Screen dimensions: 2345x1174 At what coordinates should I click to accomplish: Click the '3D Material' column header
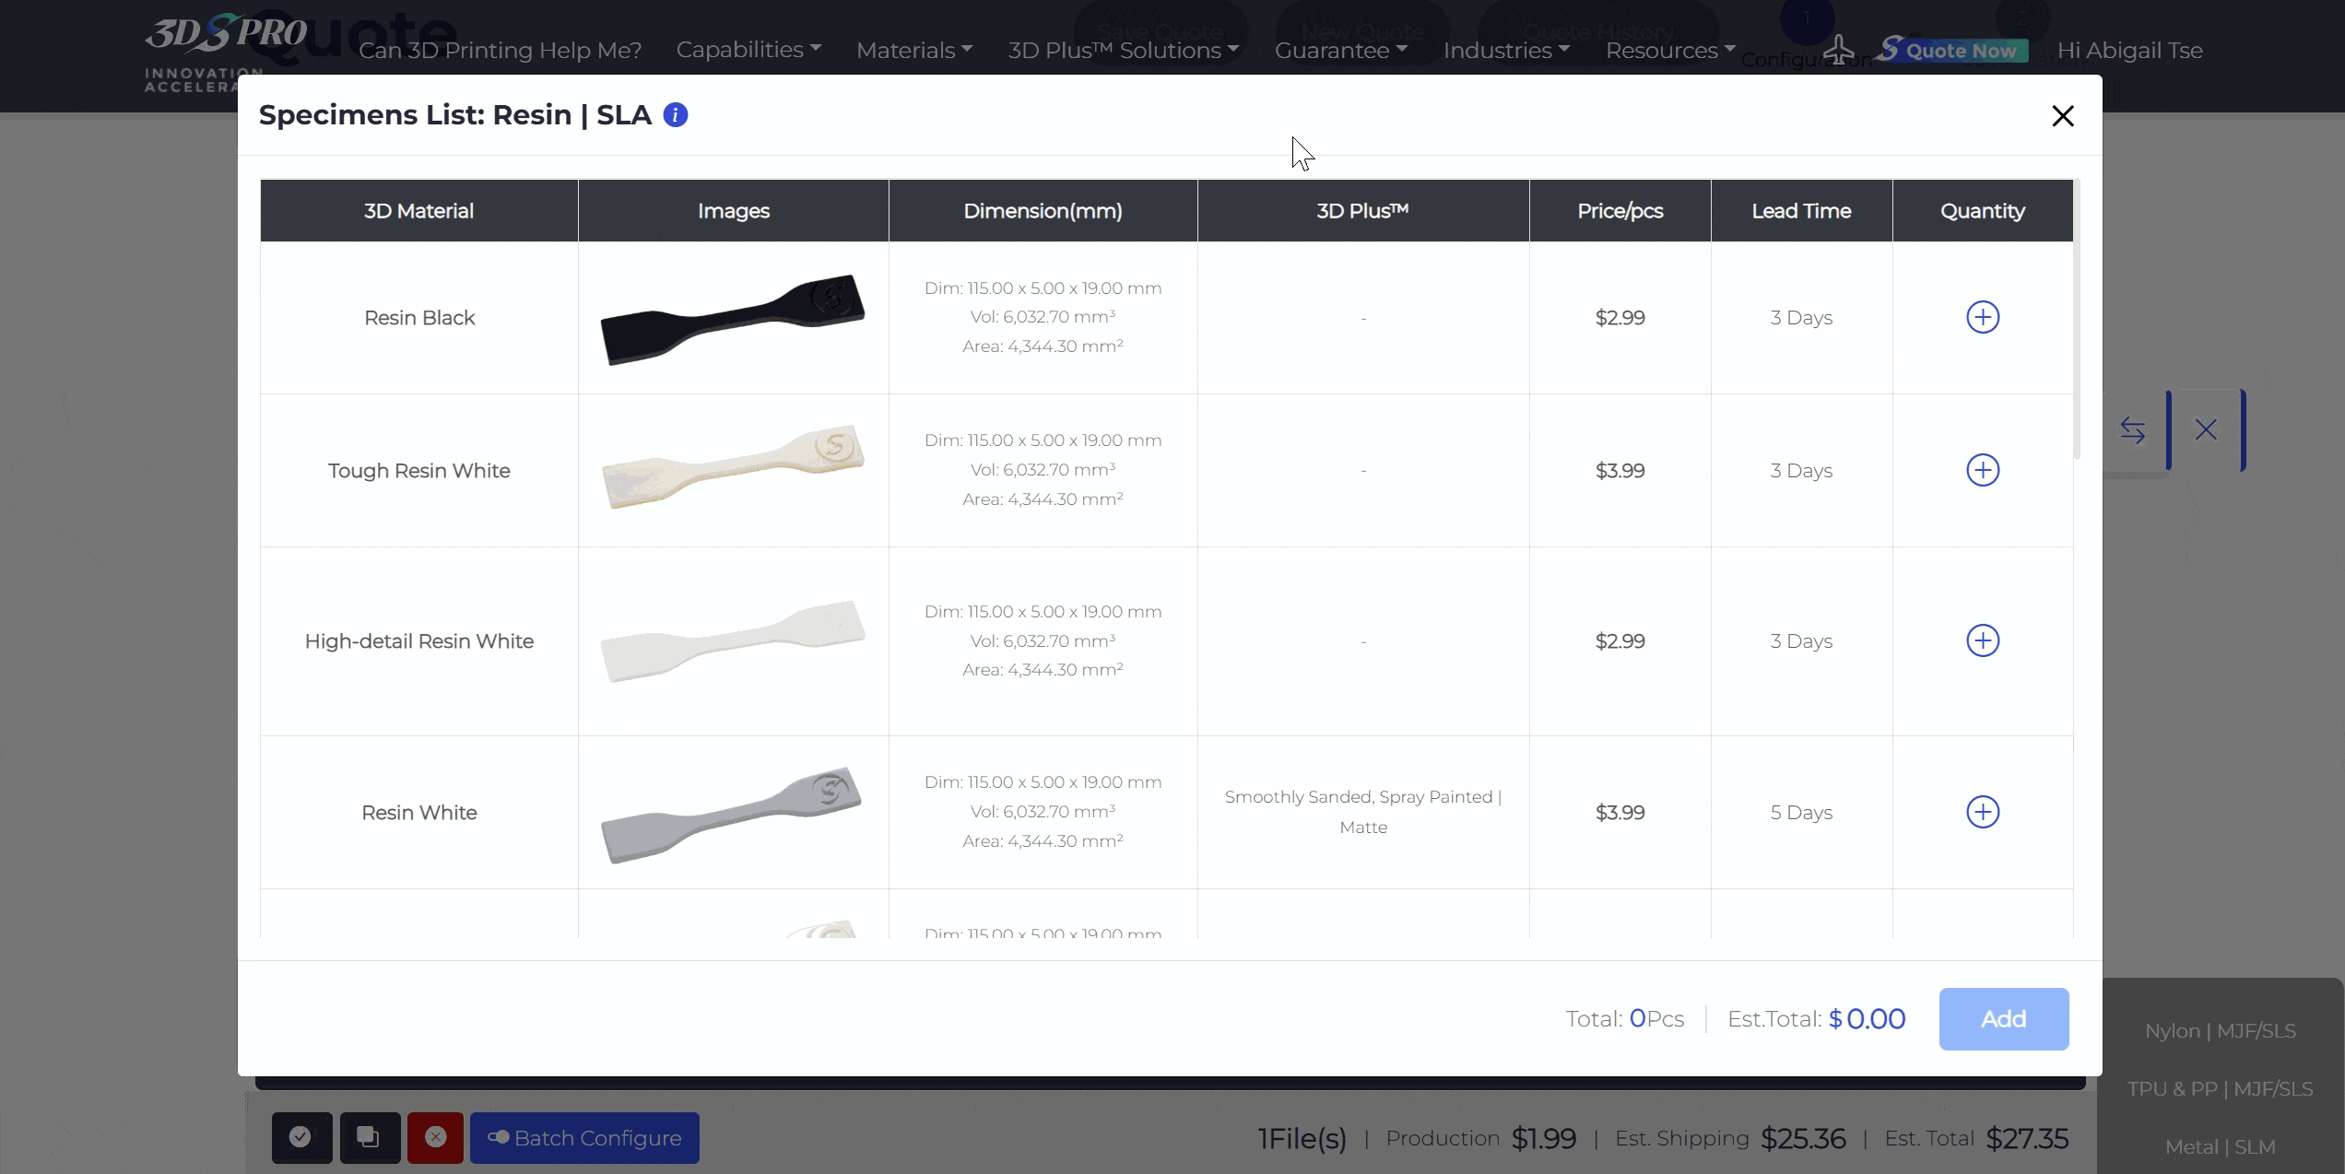pos(418,211)
